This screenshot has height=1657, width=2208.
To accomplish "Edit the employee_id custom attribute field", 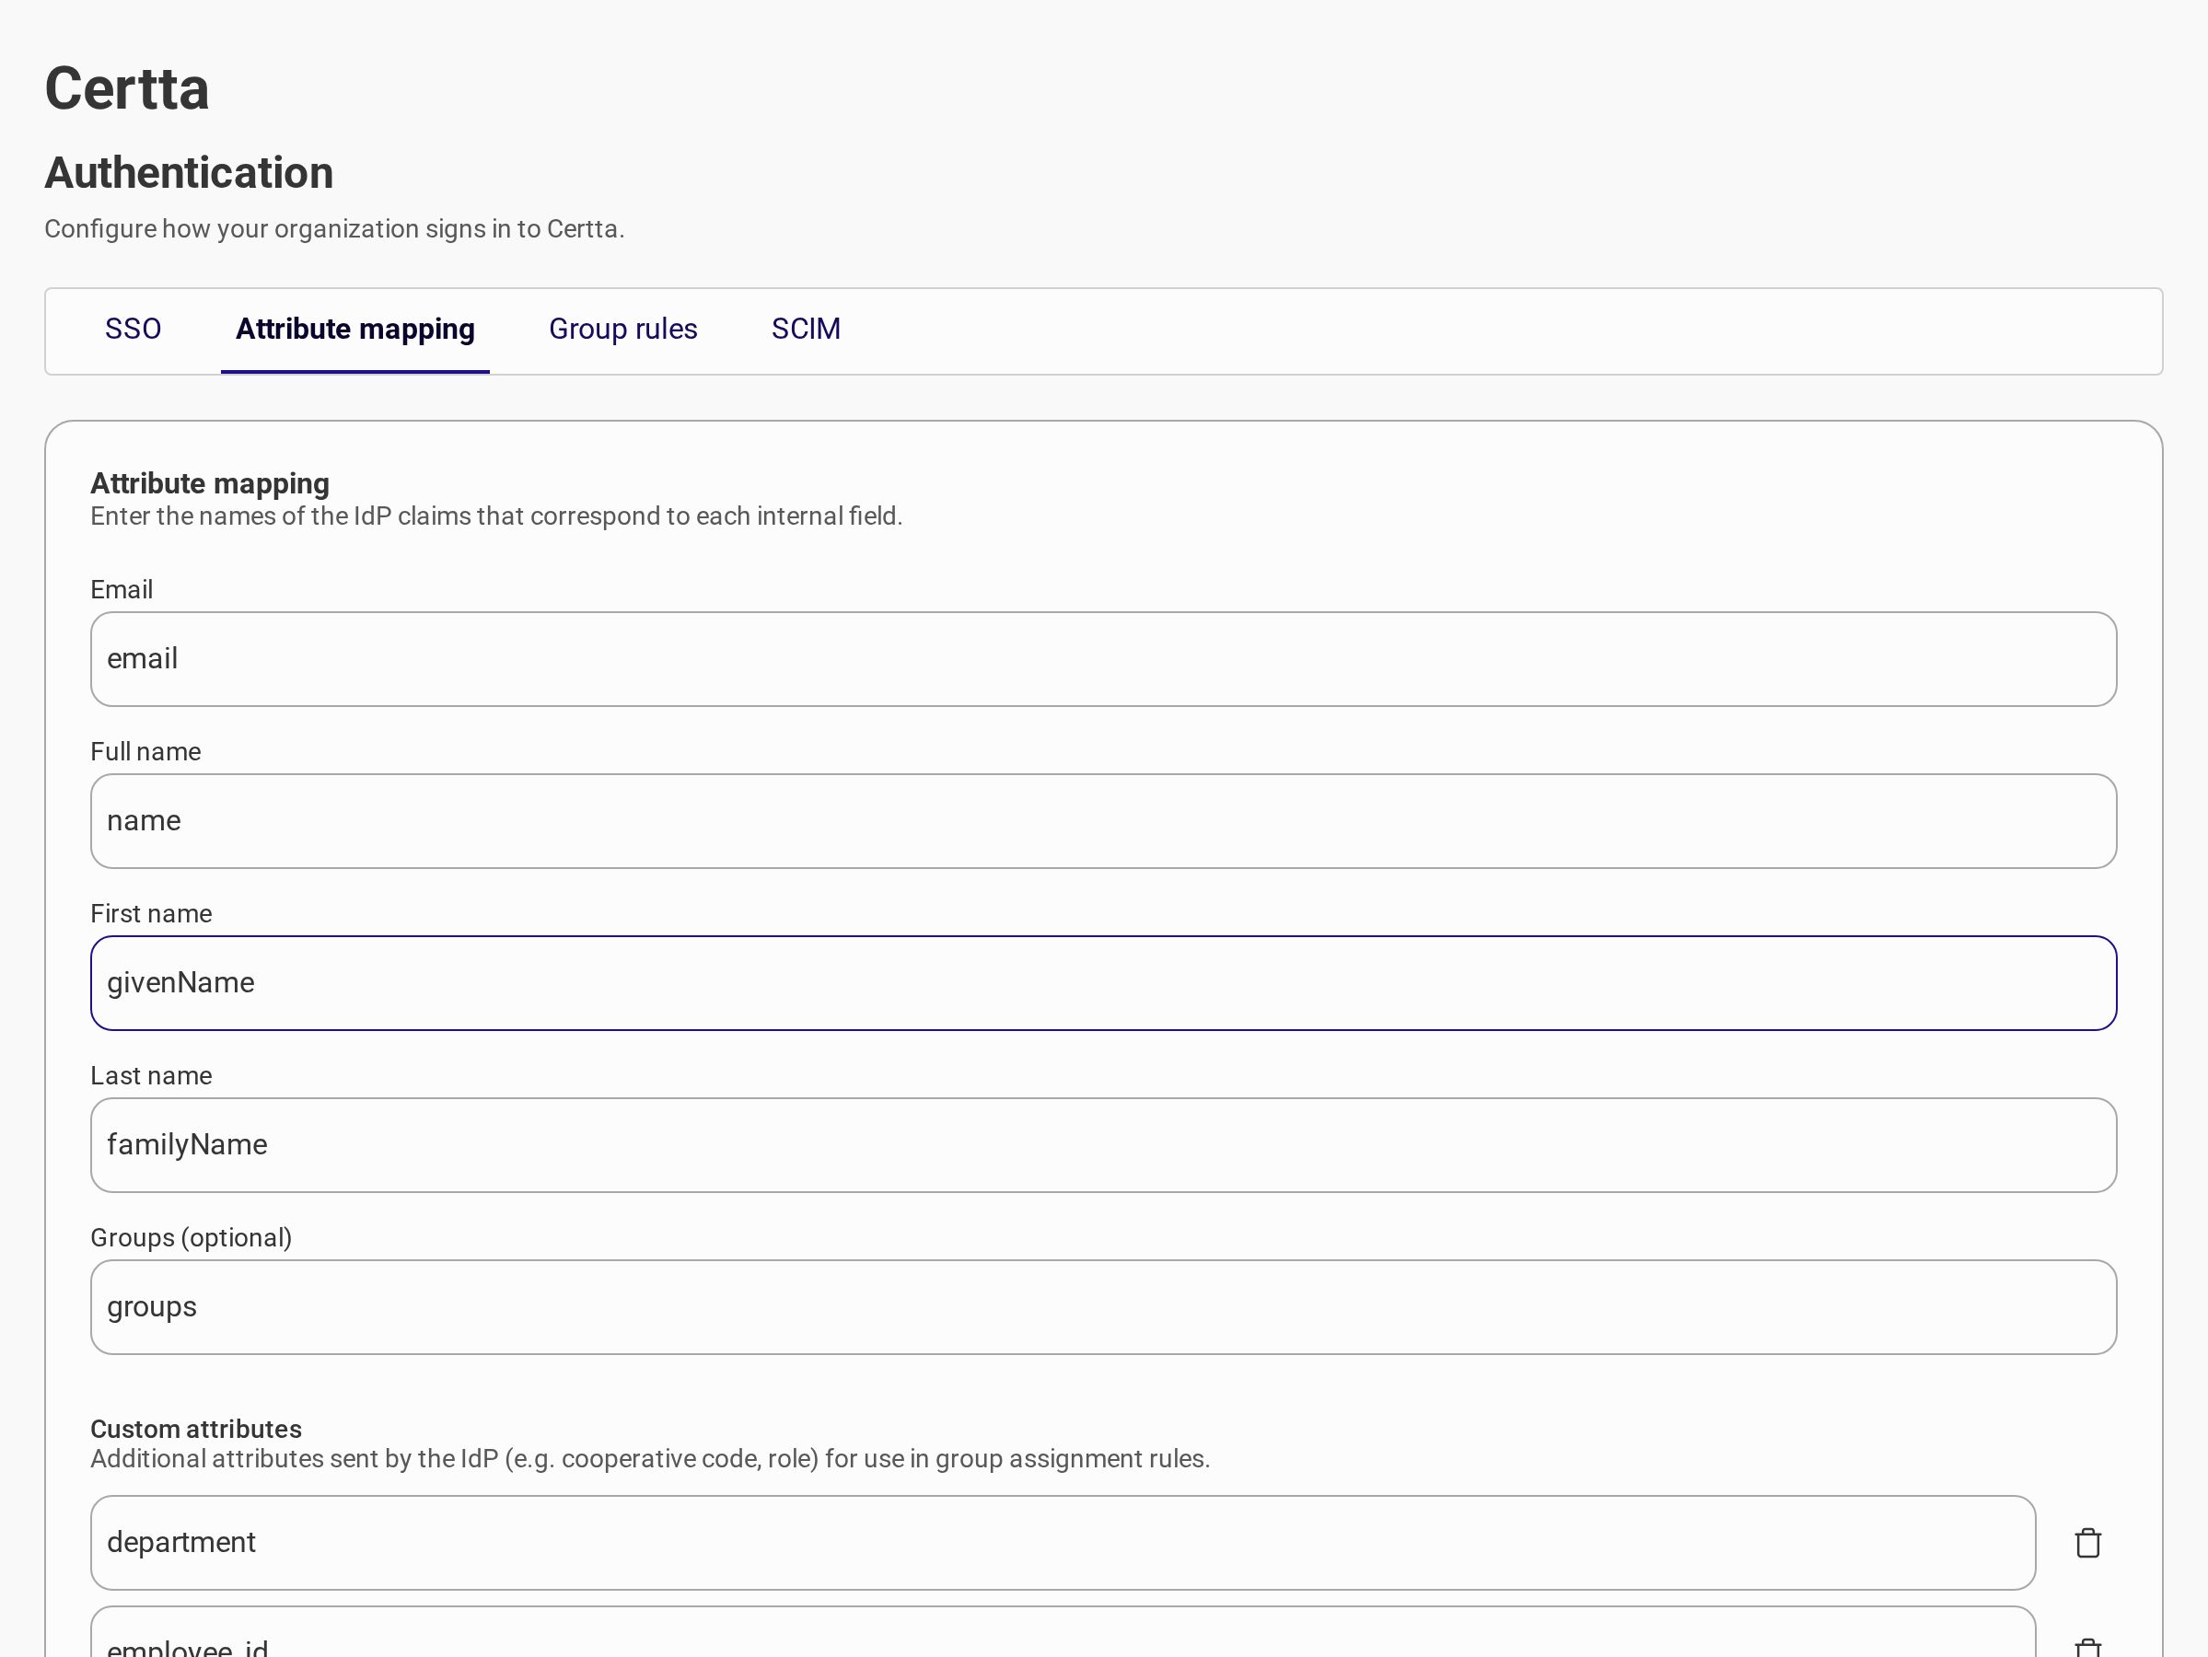I will (1063, 1633).
